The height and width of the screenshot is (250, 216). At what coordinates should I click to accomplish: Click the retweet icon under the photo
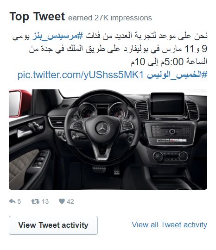click(x=35, y=201)
